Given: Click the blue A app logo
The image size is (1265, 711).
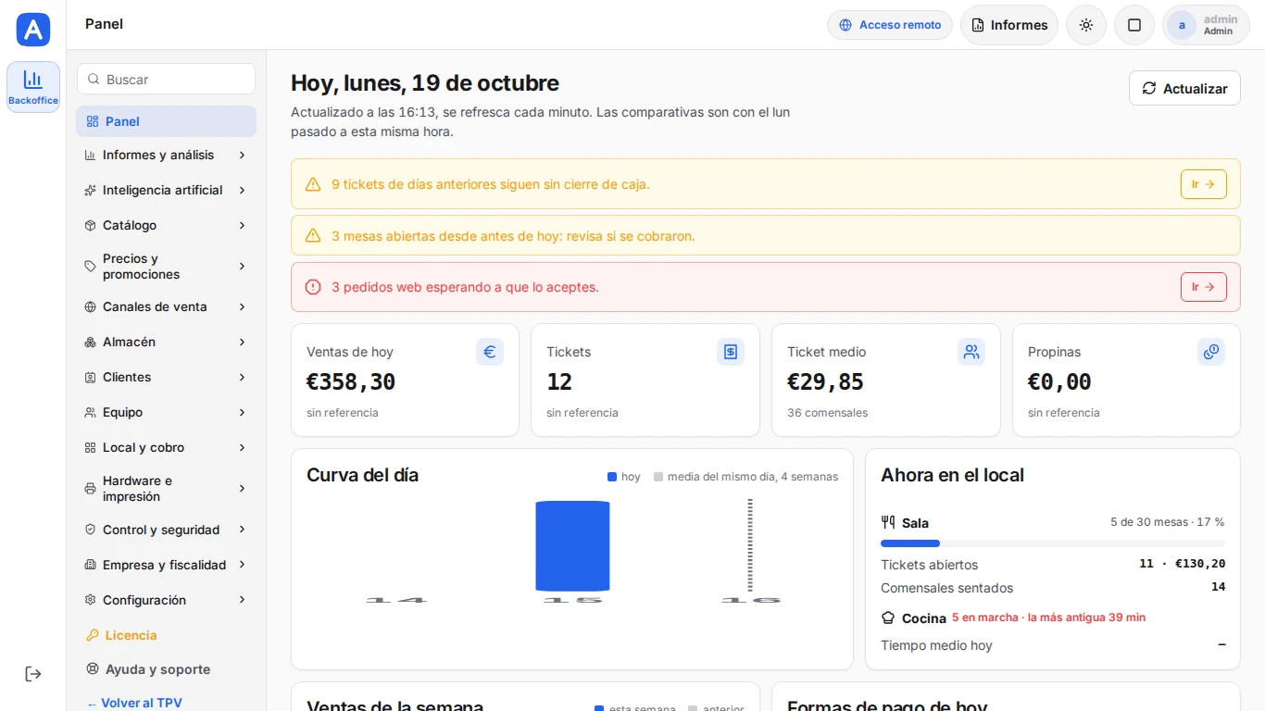Looking at the screenshot, I should point(33,30).
